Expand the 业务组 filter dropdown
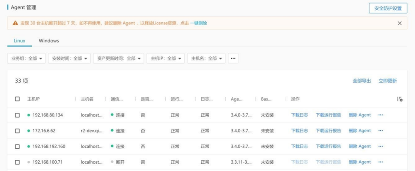Image resolution: width=415 pixels, height=171 pixels. tap(27, 59)
